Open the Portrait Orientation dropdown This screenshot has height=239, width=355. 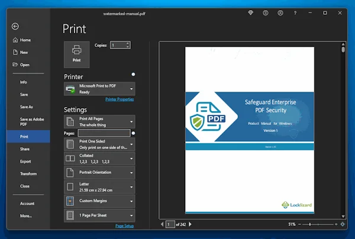pyautogui.click(x=99, y=173)
